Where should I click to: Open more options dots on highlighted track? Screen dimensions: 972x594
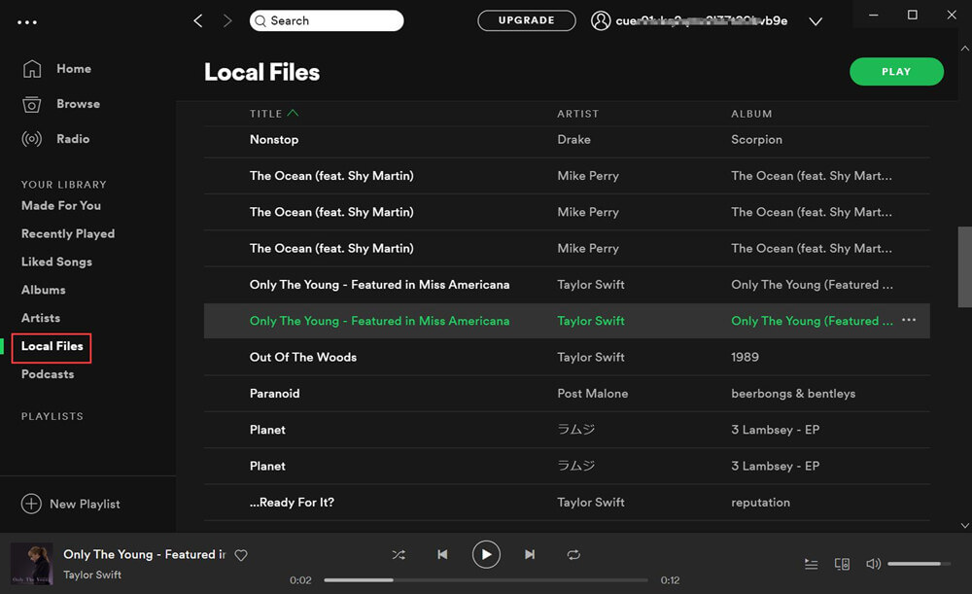(909, 320)
